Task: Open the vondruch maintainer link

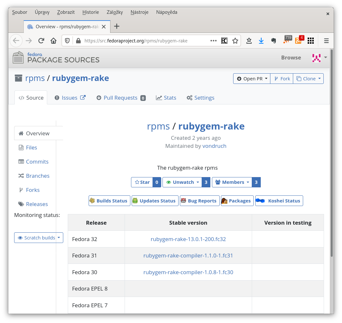Action: tap(215, 146)
